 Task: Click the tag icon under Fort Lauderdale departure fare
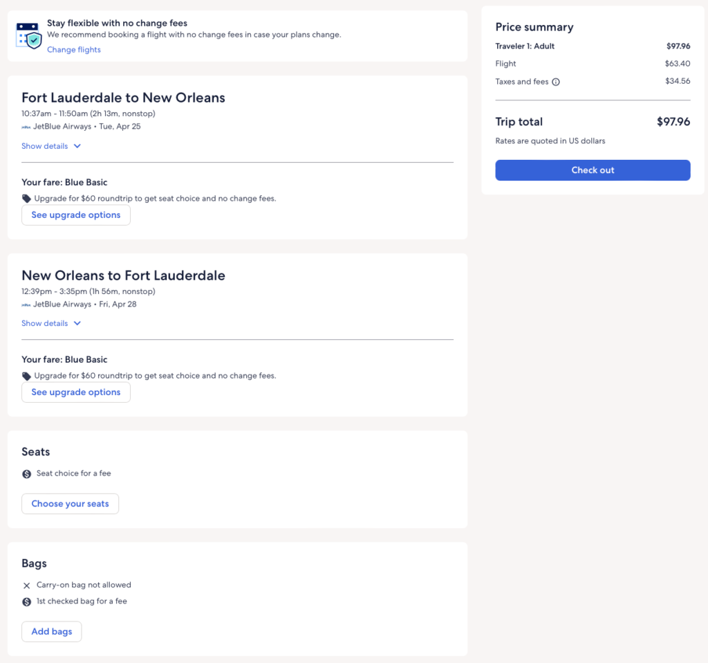[x=26, y=199]
